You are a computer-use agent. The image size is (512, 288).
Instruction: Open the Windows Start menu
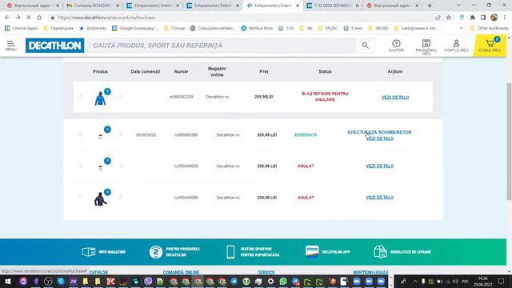(7, 281)
